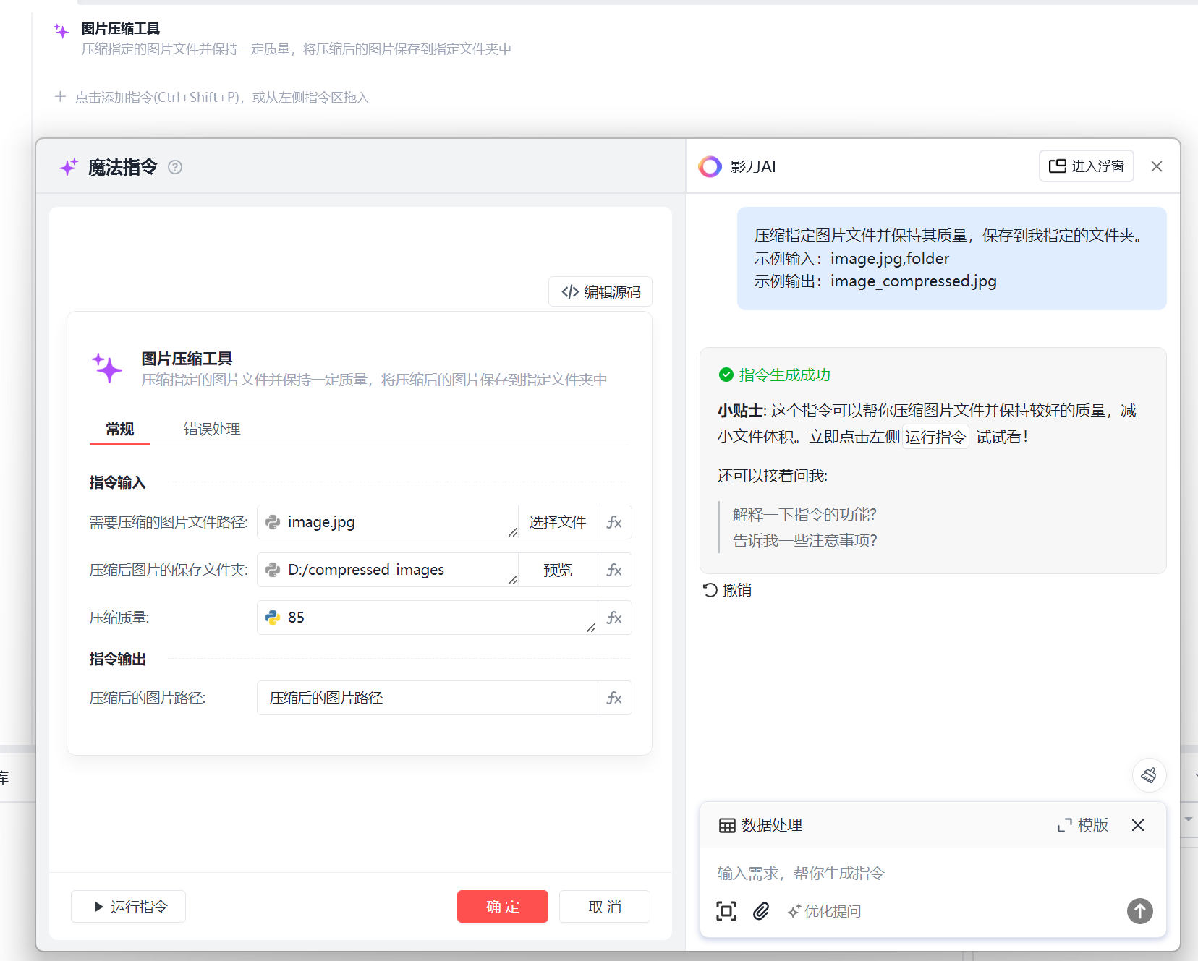The height and width of the screenshot is (961, 1198).
Task: Switch to the 错误处理 tab
Action: coord(212,429)
